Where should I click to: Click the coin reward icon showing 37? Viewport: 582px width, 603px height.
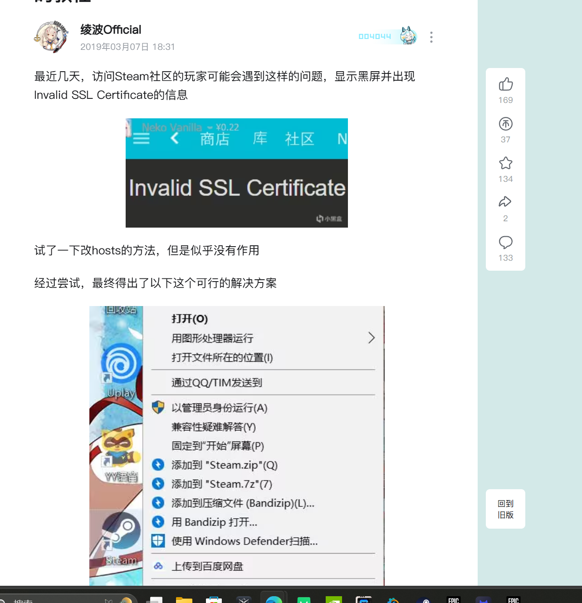coord(505,124)
